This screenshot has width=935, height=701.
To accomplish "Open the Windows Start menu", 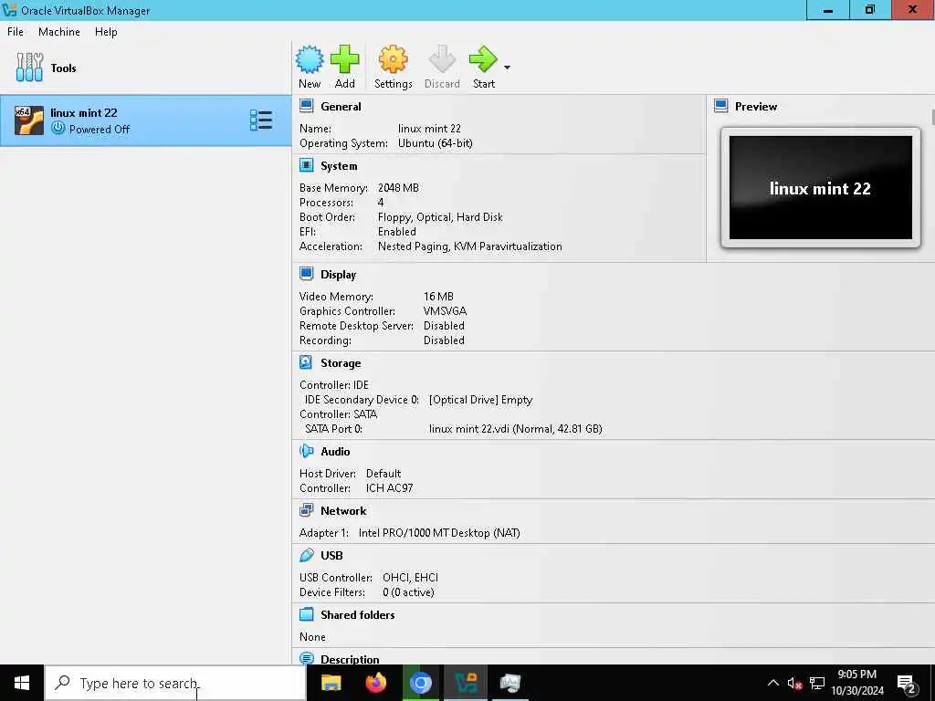I will click(22, 683).
